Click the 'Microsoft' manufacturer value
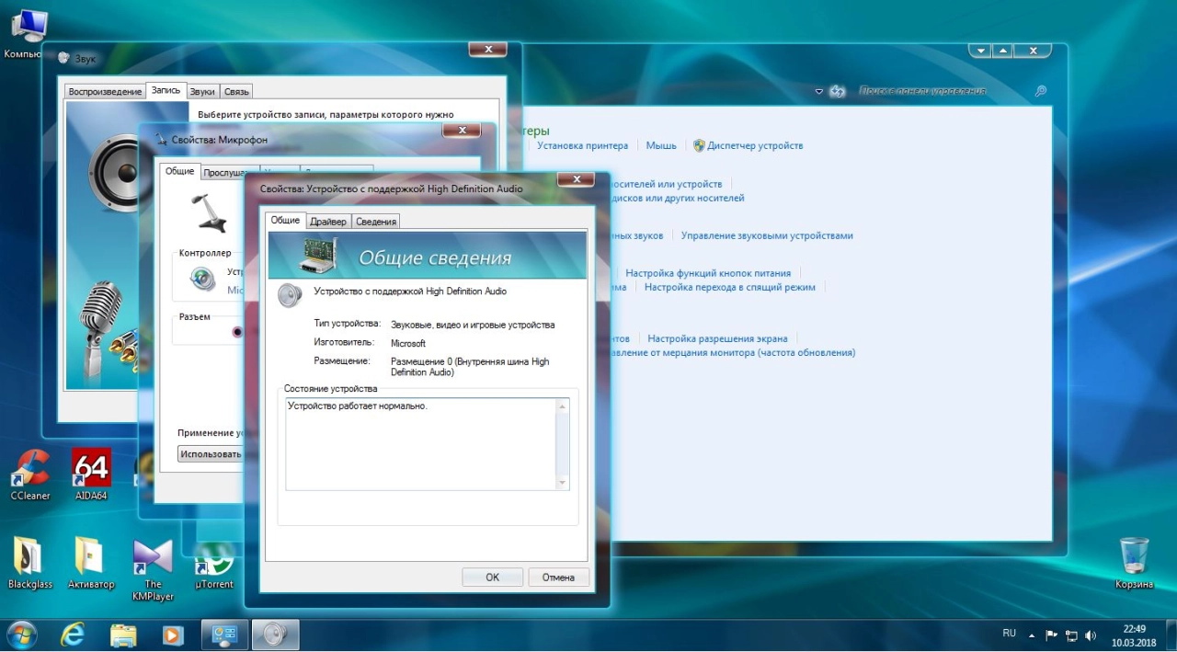The width and height of the screenshot is (1177, 652). tap(408, 343)
